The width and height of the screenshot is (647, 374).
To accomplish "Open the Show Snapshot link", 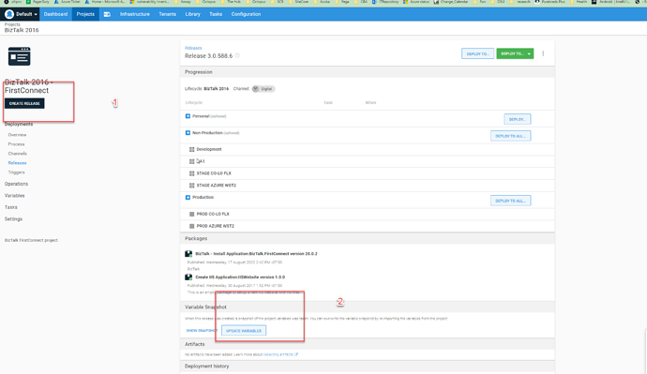I will pyautogui.click(x=202, y=331).
